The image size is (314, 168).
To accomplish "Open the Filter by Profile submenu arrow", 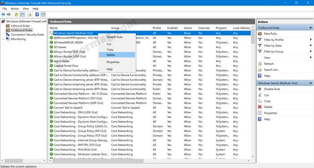I will click(311, 39).
